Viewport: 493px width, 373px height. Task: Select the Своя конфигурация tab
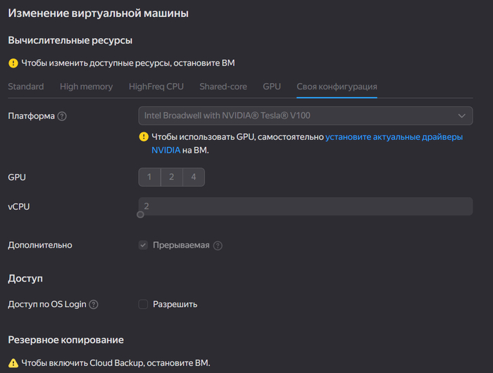pyautogui.click(x=337, y=87)
